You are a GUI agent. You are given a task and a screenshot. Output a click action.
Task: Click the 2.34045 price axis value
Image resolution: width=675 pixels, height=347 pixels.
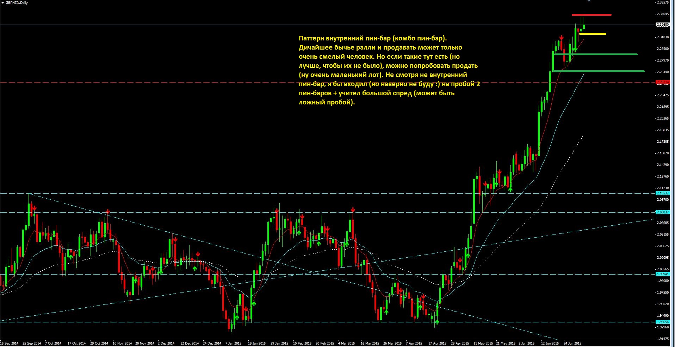pyautogui.click(x=663, y=14)
